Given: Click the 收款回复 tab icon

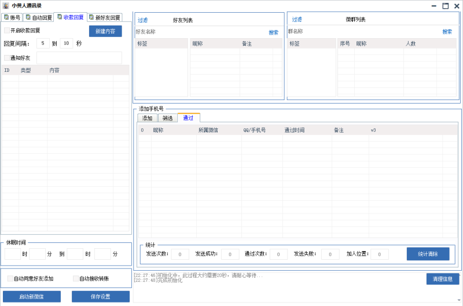Looking at the screenshot, I should (x=60, y=17).
